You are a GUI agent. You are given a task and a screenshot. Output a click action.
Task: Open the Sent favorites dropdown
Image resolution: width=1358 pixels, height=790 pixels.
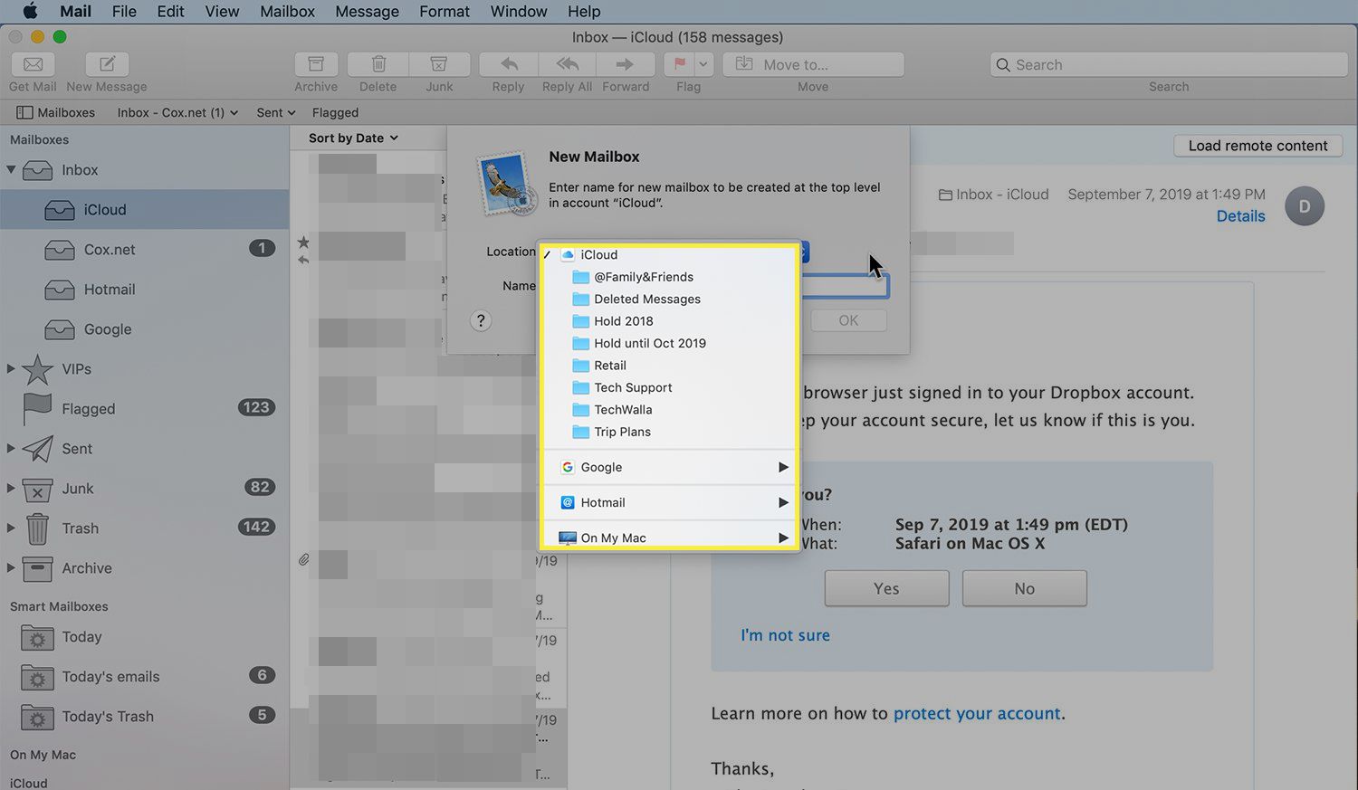pyautogui.click(x=276, y=112)
